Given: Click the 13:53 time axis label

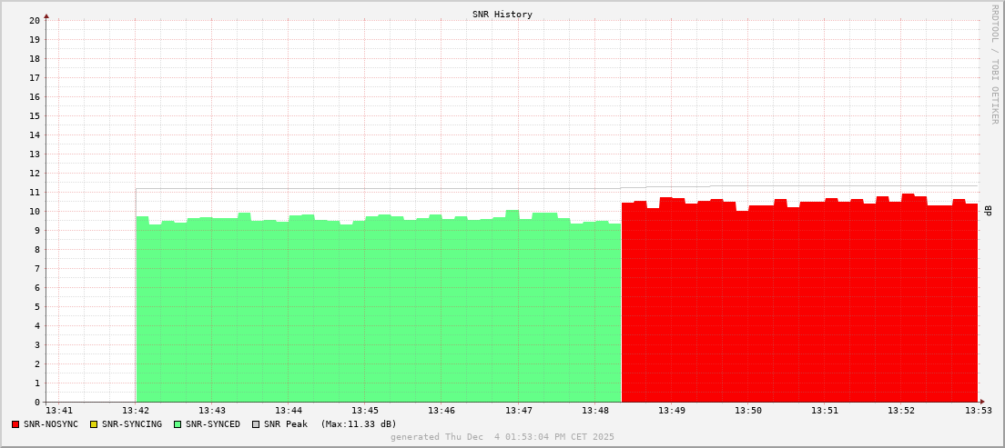Looking at the screenshot, I should point(978,412).
